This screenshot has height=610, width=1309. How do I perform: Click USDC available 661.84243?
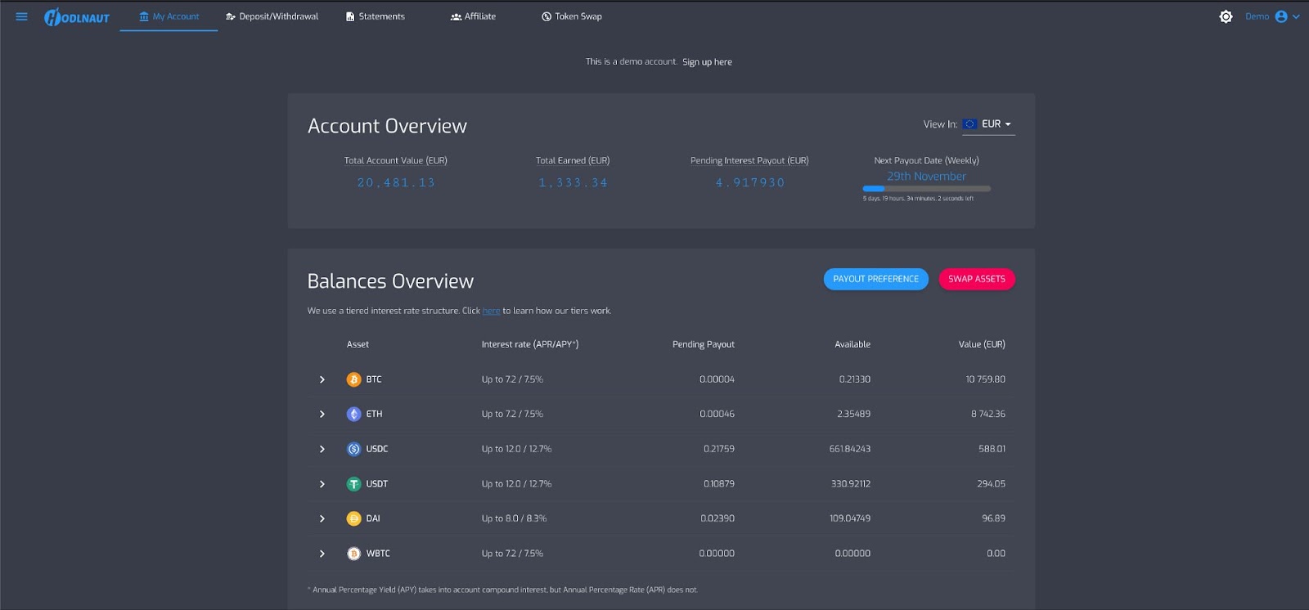(850, 449)
